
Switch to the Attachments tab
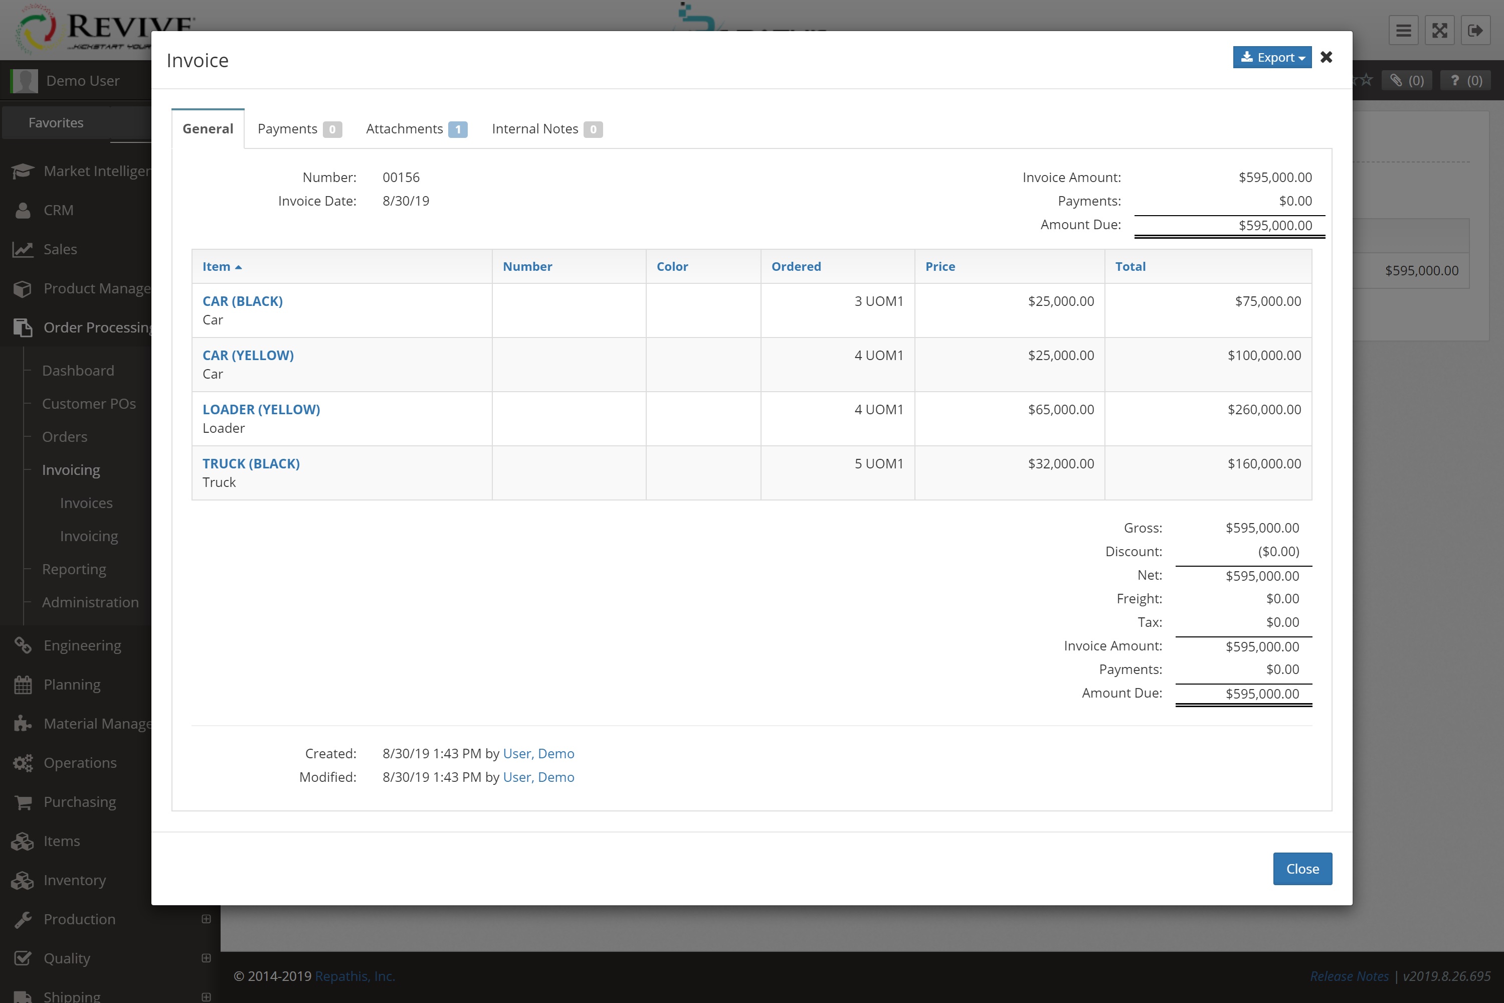pyautogui.click(x=416, y=129)
